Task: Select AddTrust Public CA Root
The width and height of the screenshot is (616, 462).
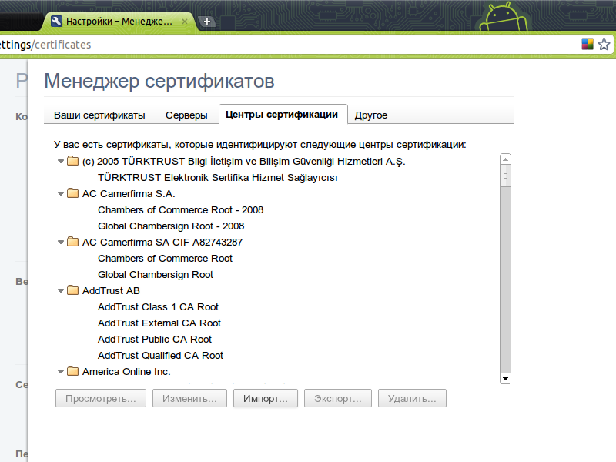Action: tap(155, 339)
